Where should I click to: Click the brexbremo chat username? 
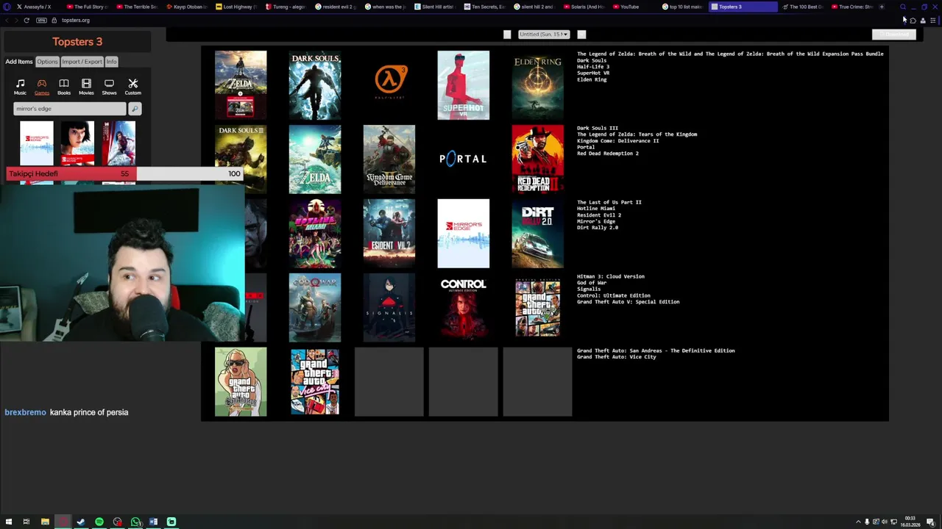(x=25, y=412)
